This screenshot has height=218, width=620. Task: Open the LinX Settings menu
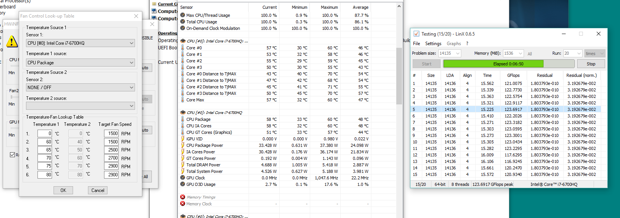pyautogui.click(x=433, y=44)
